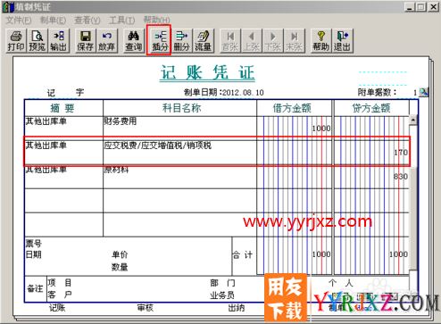Click the 流量 cash flow icon

tap(204, 41)
